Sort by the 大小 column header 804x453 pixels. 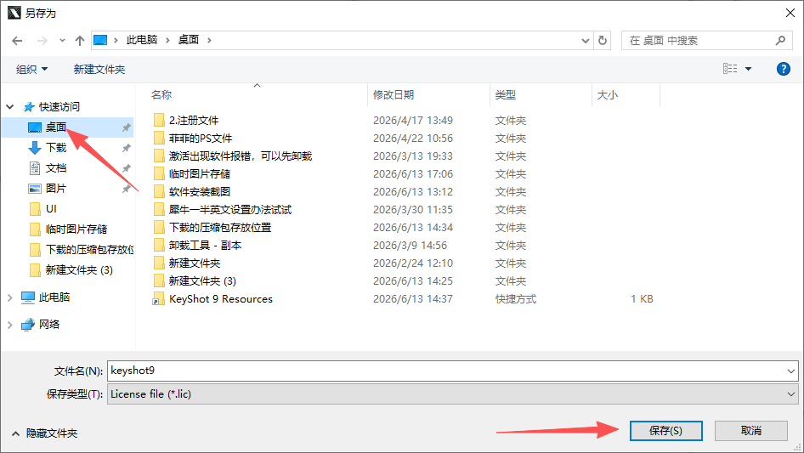pos(608,95)
